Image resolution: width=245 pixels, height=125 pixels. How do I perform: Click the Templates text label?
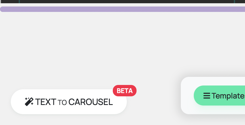tap(228, 96)
